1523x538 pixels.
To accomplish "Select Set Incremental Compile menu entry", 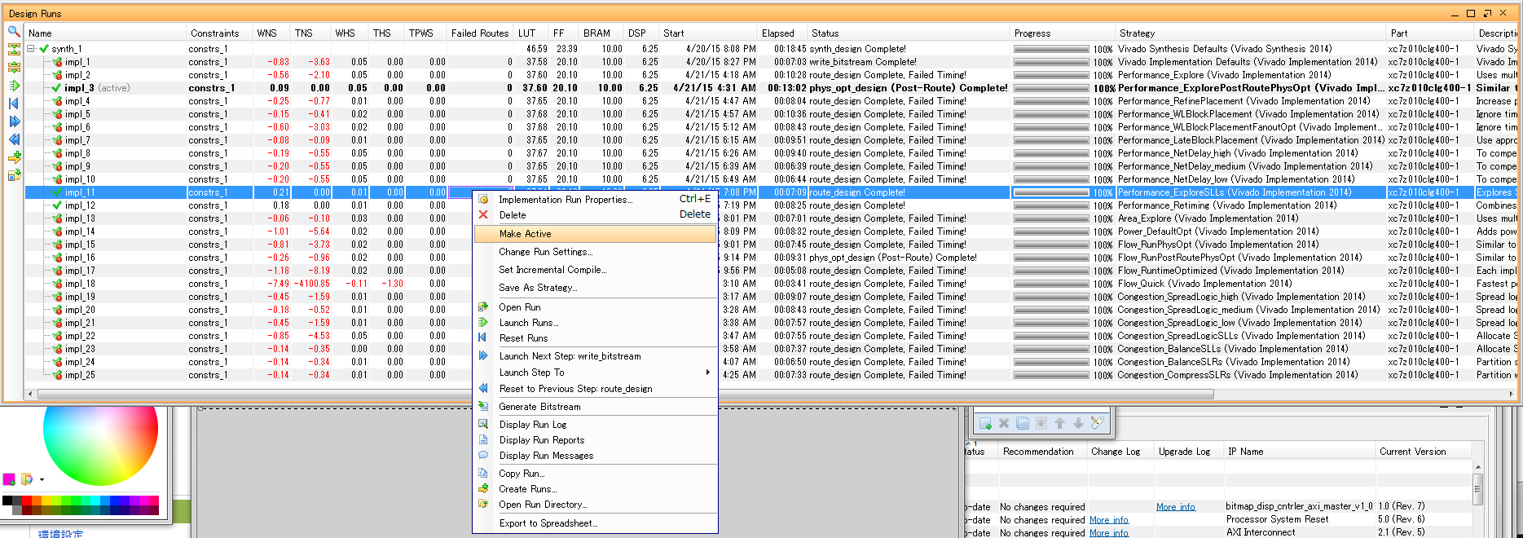I will (x=595, y=270).
